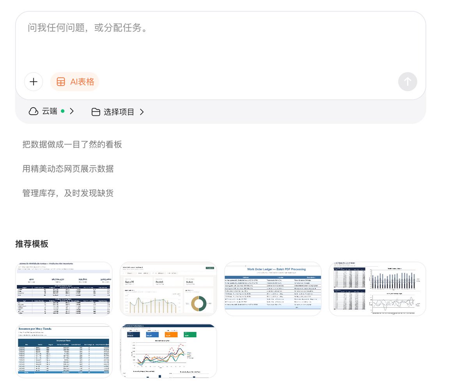Click the table icon in AI表格 chip
The height and width of the screenshot is (386, 468).
[61, 82]
